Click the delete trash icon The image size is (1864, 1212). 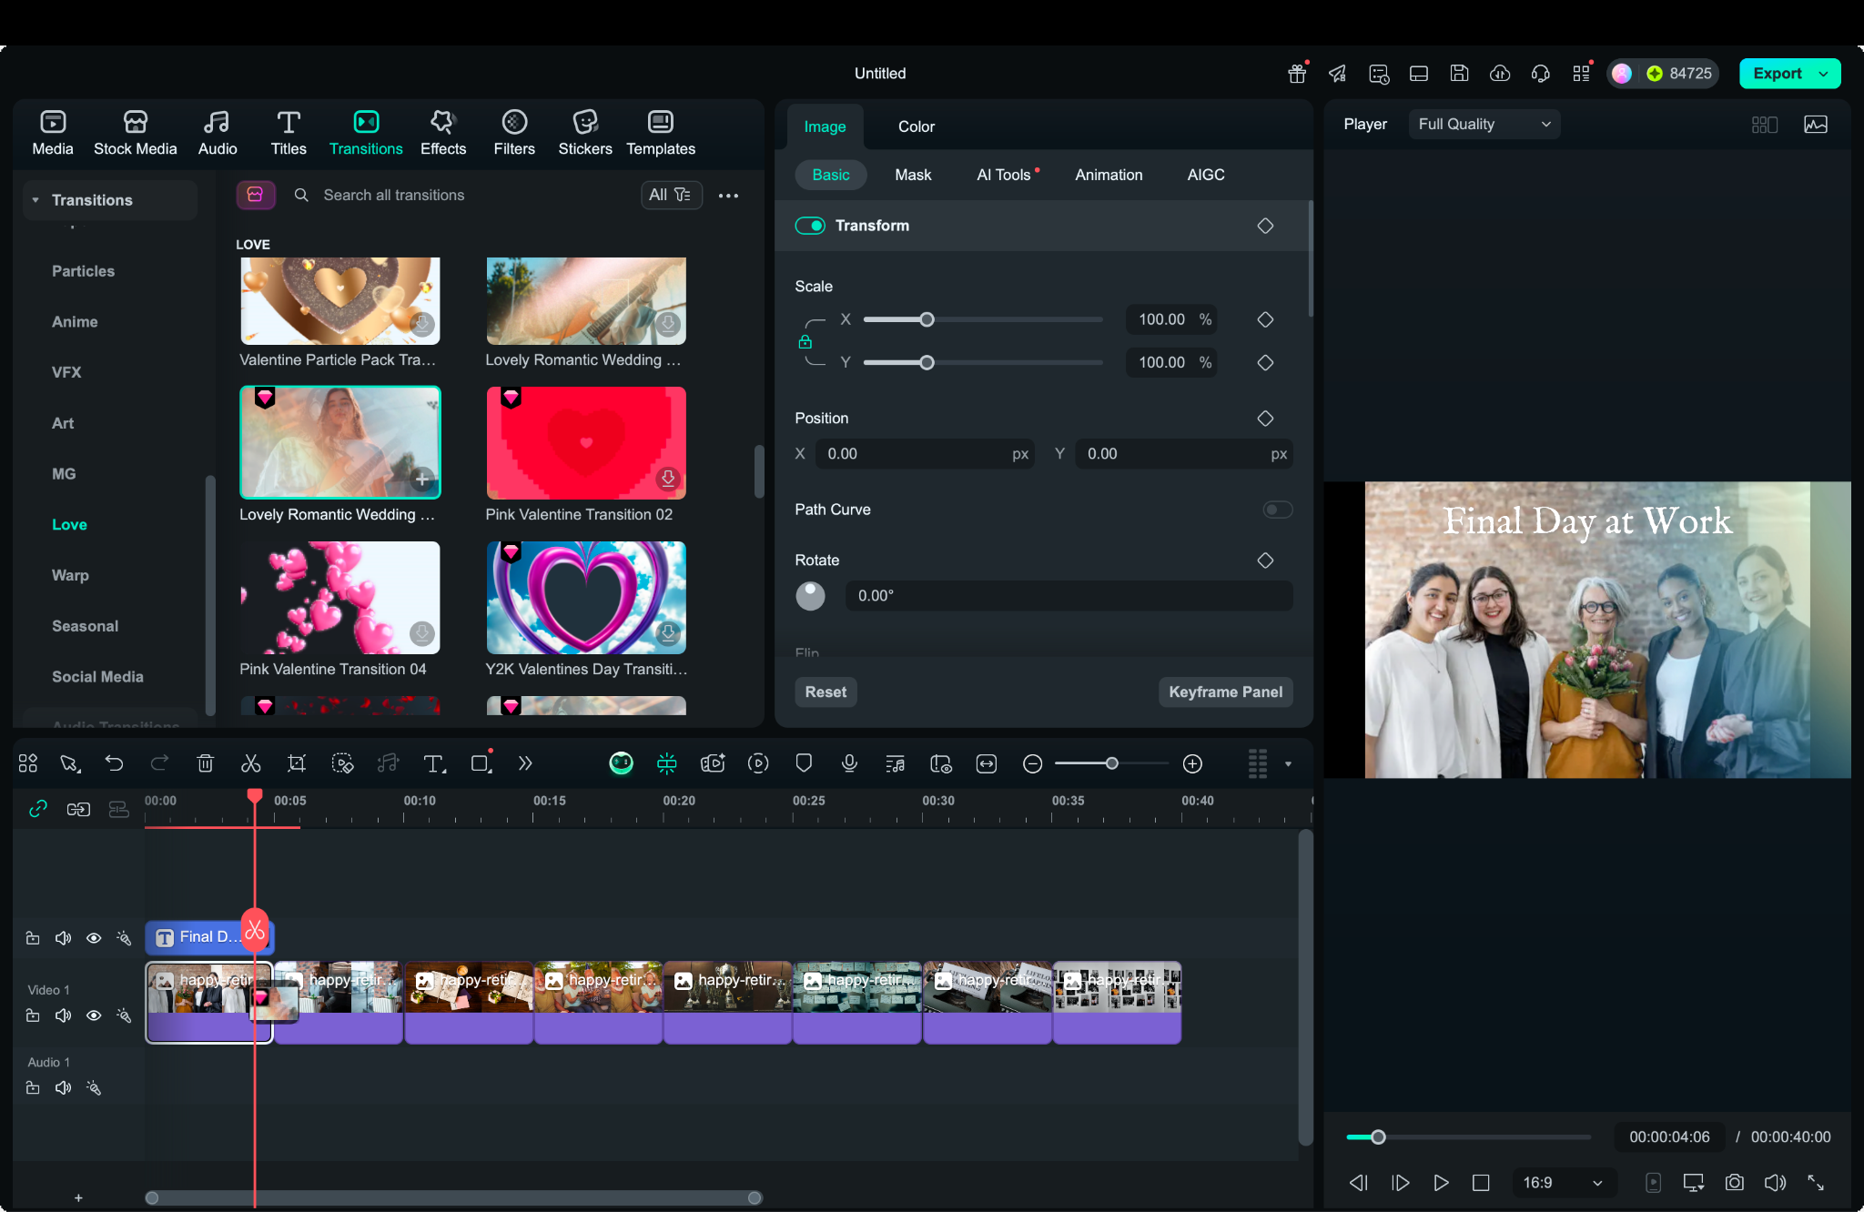tap(206, 763)
